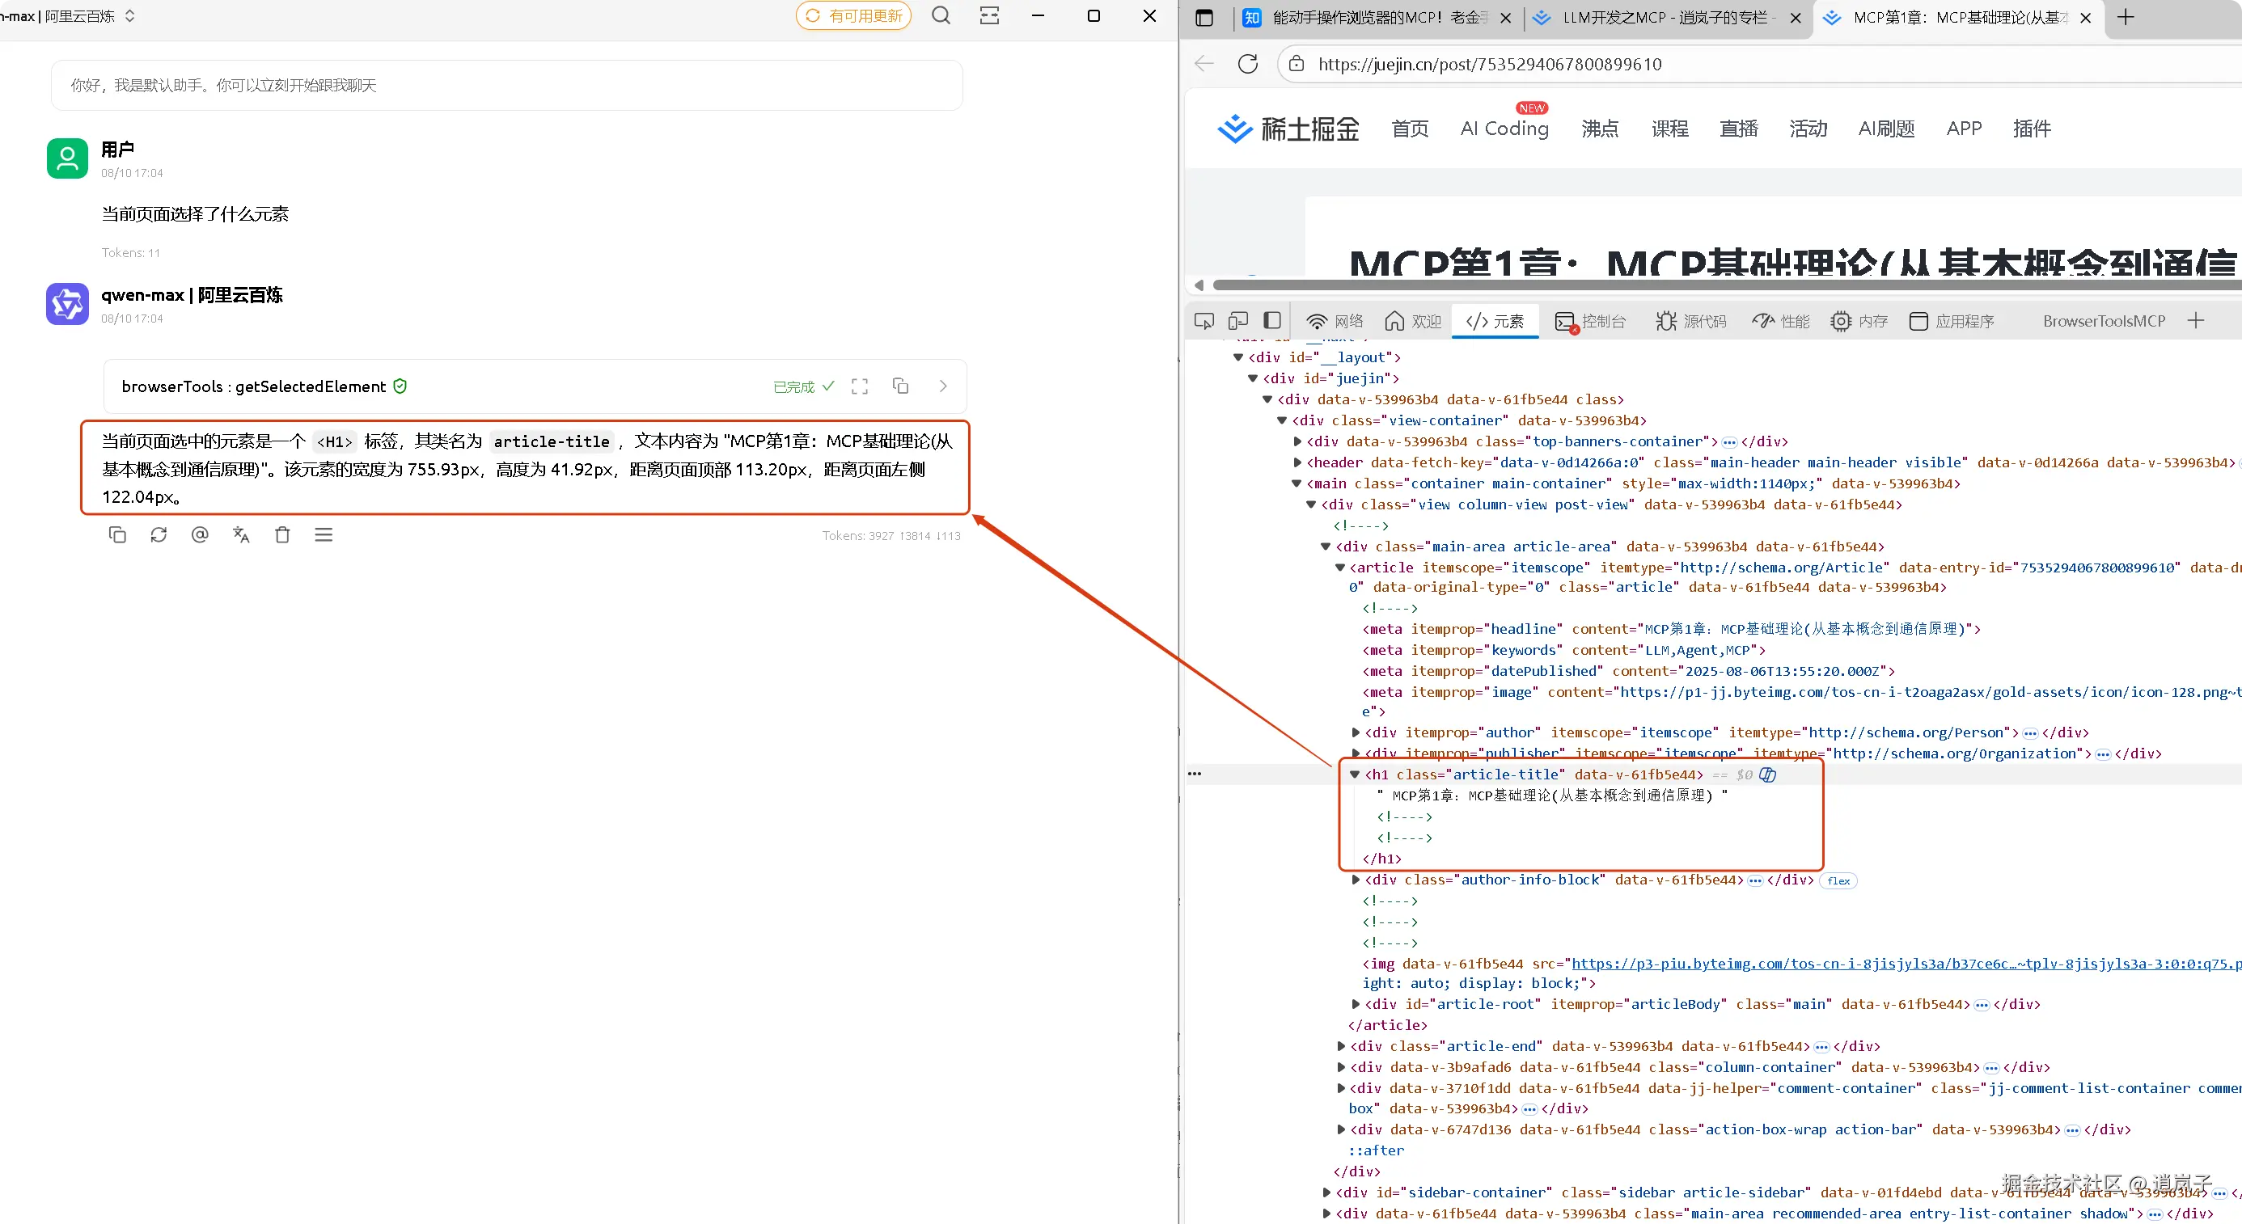This screenshot has height=1224, width=2242.
Task: Click the 有可用更新 update button
Action: pyautogui.click(x=853, y=15)
